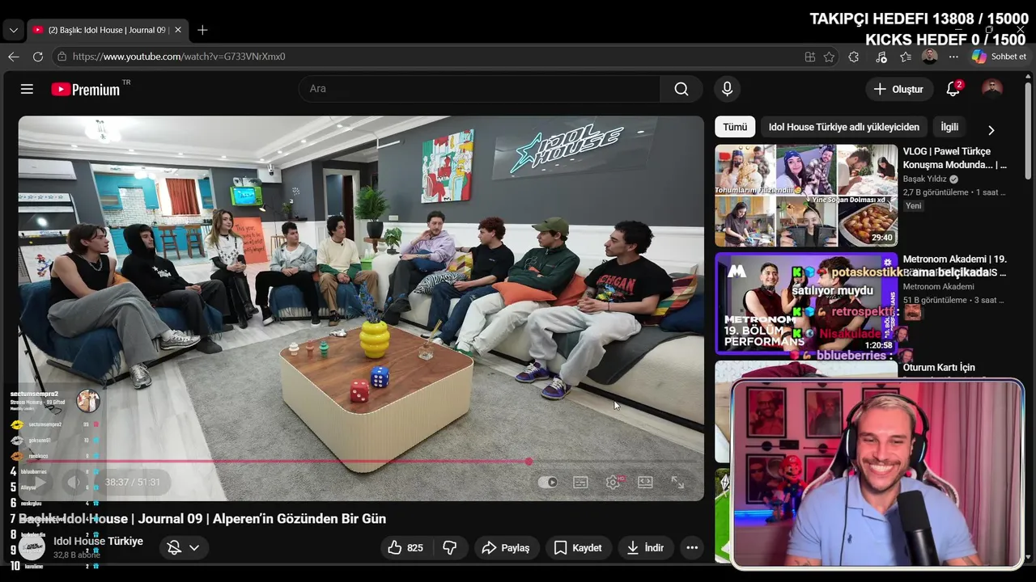This screenshot has height=582, width=1036.
Task: Show more filter chips with right arrow
Action: pyautogui.click(x=991, y=129)
